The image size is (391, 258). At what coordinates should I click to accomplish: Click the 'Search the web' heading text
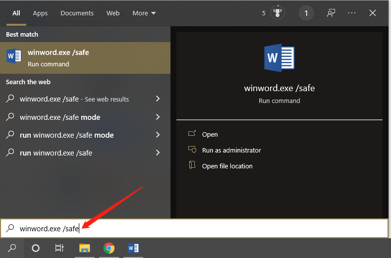point(28,82)
